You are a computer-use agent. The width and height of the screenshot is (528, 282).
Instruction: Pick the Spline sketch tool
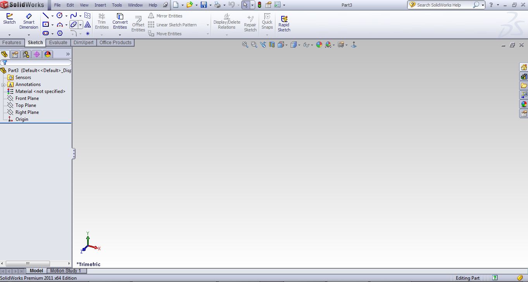click(74, 16)
